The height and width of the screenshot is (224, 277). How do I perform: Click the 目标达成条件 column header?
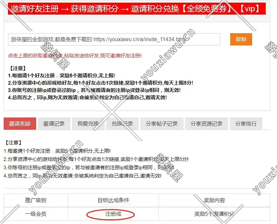(113, 200)
